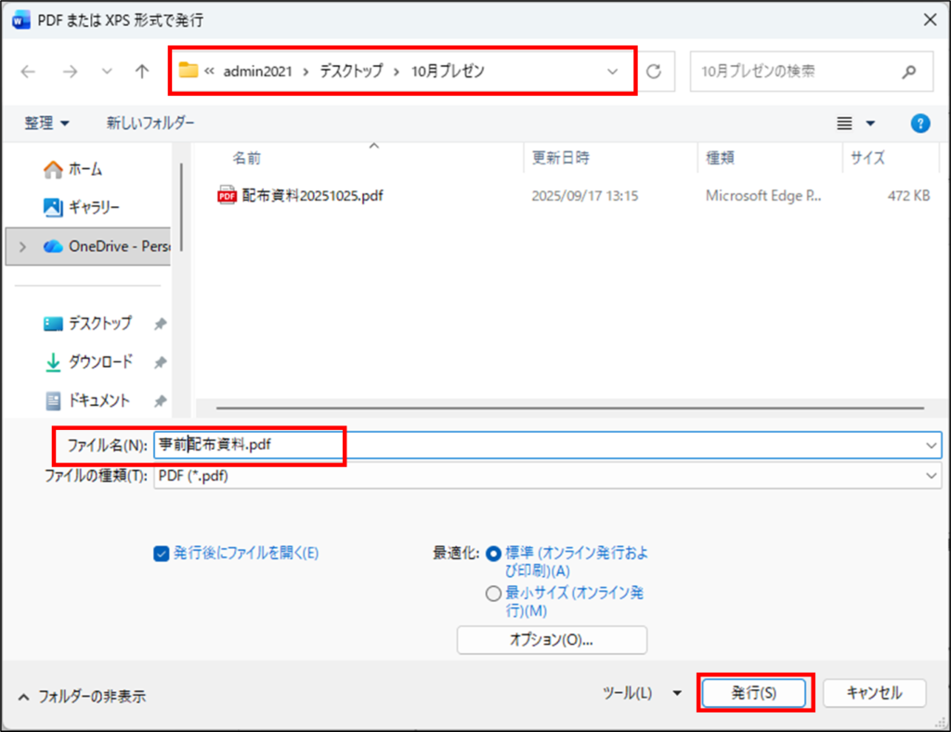The height and width of the screenshot is (732, 951).
Task: Go to ダウンロード folder in sidebar
Action: tap(99, 361)
